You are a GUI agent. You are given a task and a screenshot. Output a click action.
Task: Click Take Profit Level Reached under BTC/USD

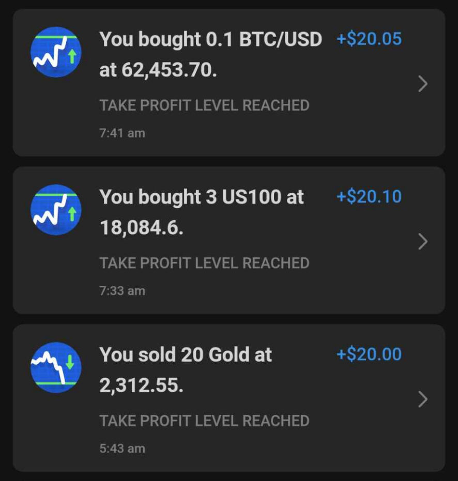tap(204, 105)
